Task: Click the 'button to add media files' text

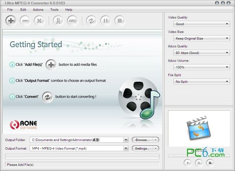Action: click(78, 65)
